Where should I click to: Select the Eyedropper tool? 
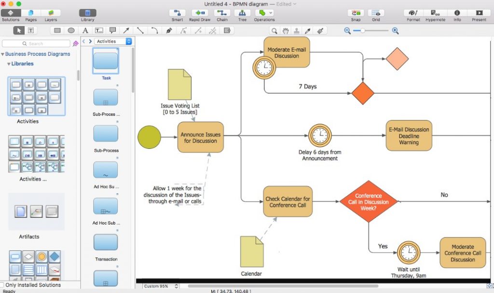click(308, 31)
